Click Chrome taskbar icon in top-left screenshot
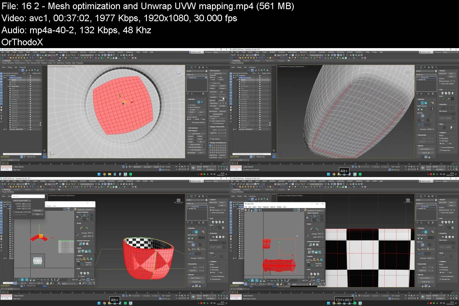 [104, 174]
